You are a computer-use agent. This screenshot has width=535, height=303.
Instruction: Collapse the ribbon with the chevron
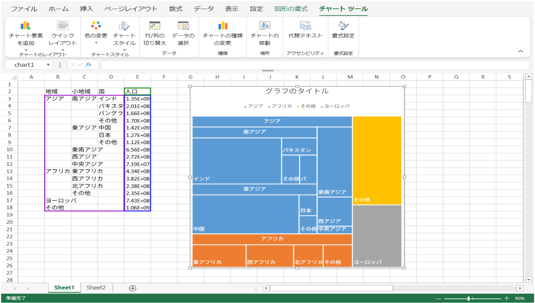pyautogui.click(x=521, y=51)
